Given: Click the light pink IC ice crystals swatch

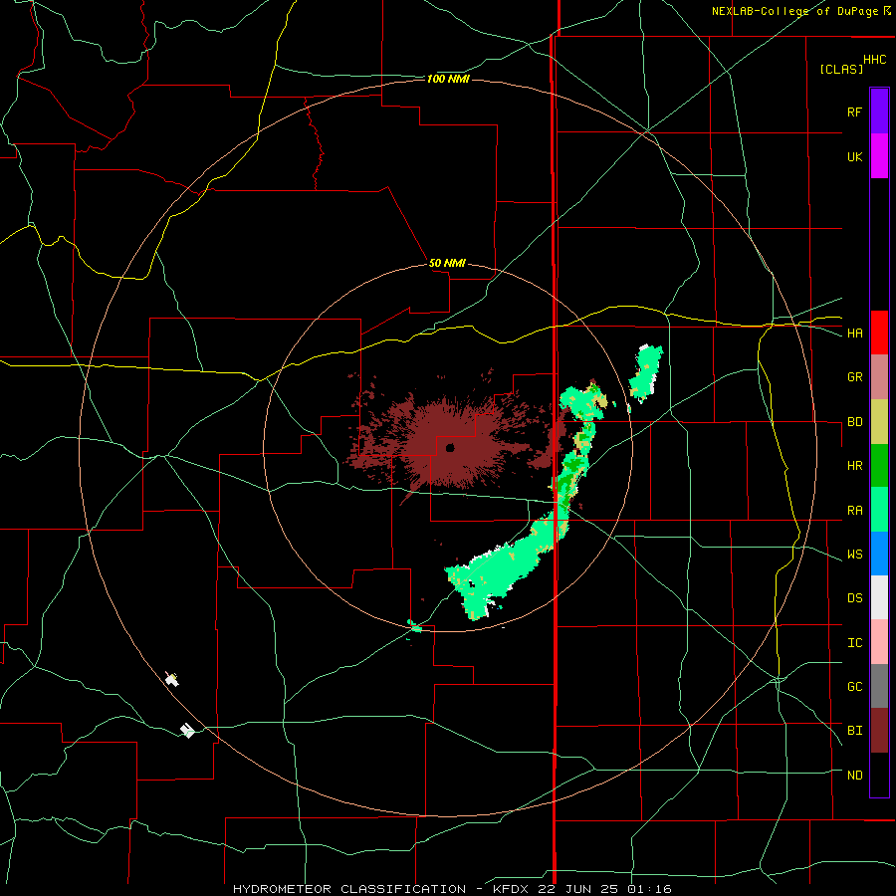Looking at the screenshot, I should click(879, 642).
